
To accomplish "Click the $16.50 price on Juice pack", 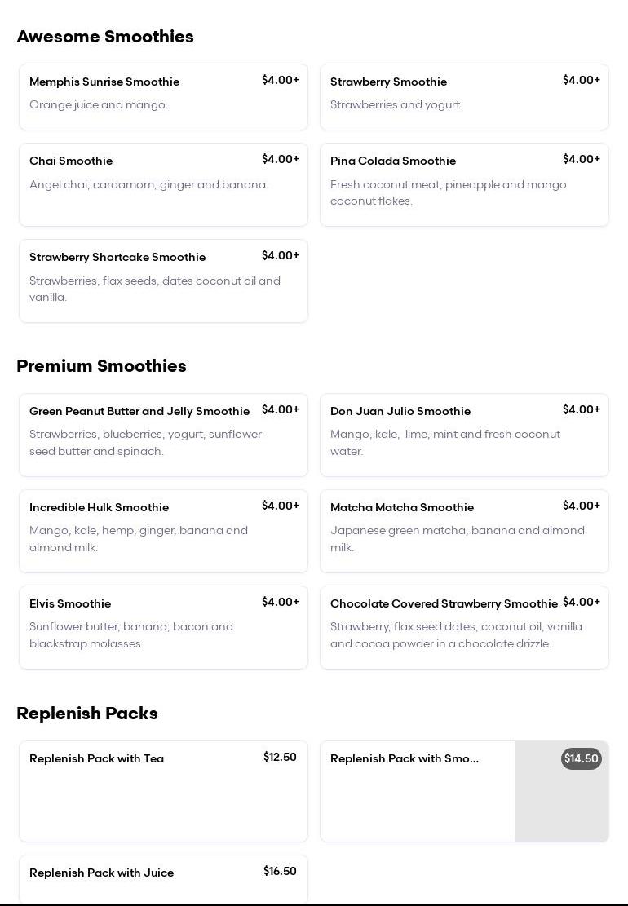I will point(280,871).
